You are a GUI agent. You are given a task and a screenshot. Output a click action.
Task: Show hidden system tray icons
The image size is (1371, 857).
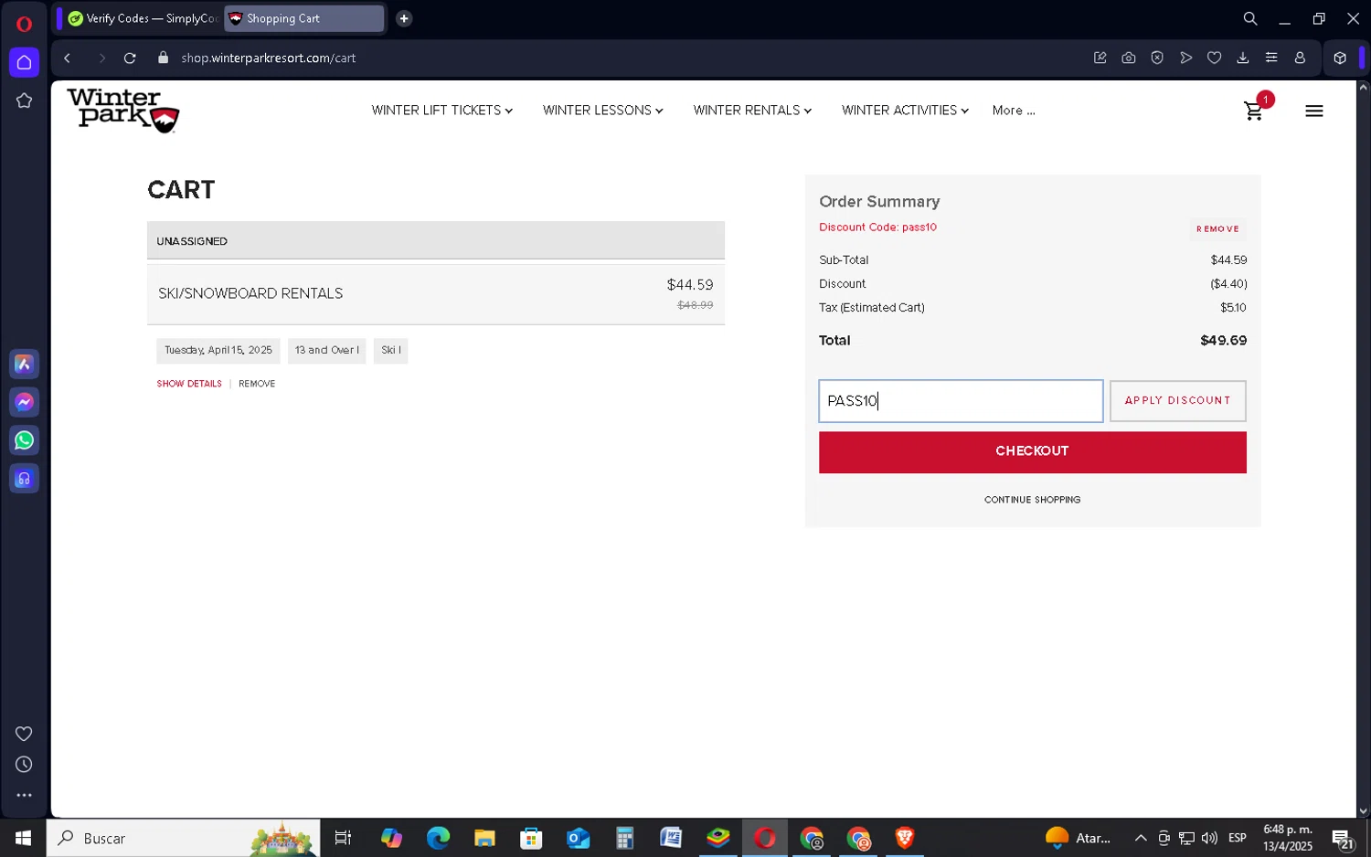[x=1141, y=838]
